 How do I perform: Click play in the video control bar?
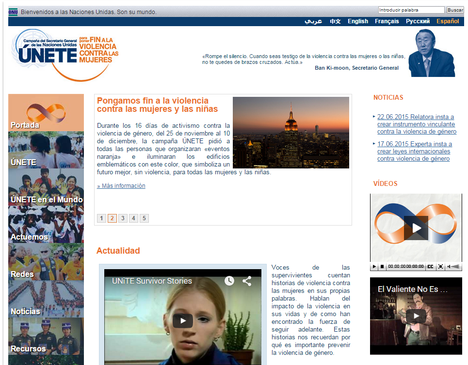click(x=374, y=266)
